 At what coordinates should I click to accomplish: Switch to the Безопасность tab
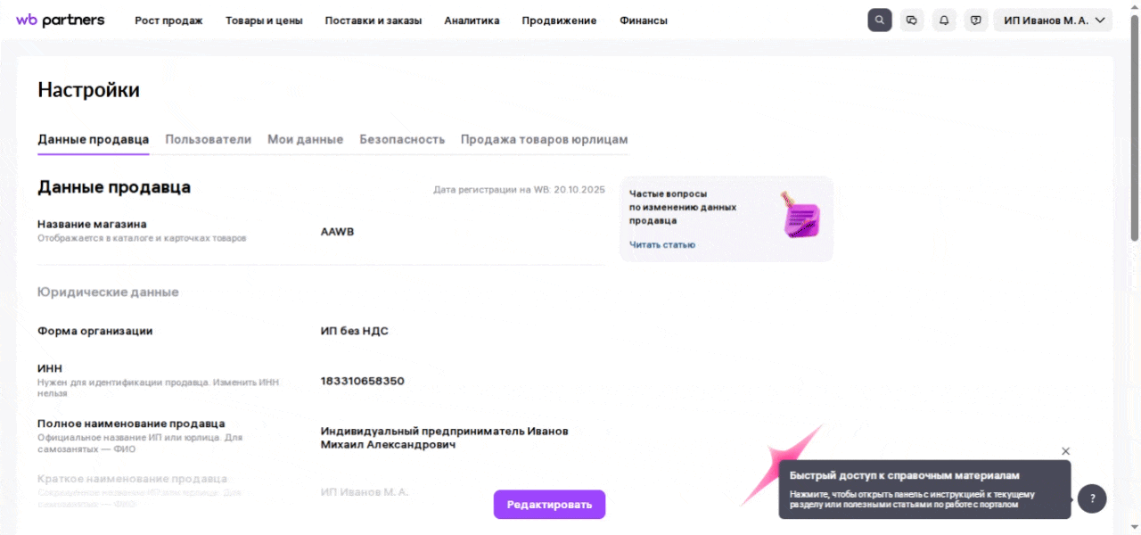pyautogui.click(x=402, y=140)
